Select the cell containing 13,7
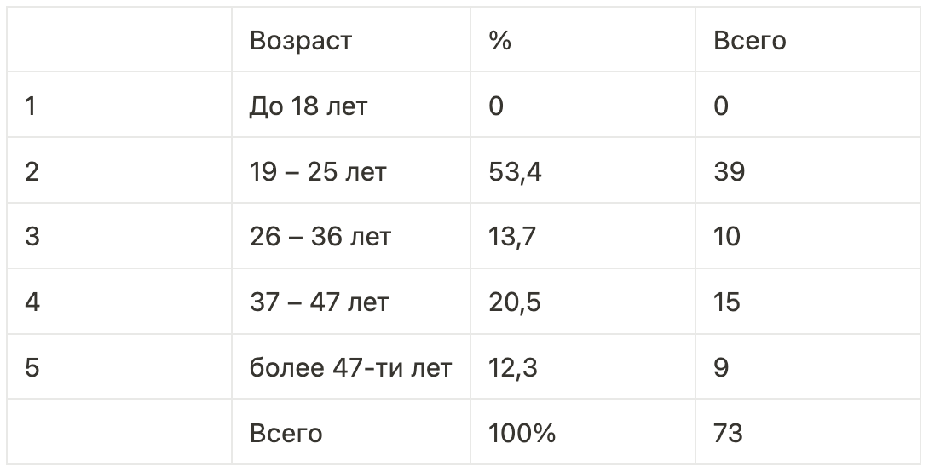This screenshot has height=472, width=929. pos(512,236)
